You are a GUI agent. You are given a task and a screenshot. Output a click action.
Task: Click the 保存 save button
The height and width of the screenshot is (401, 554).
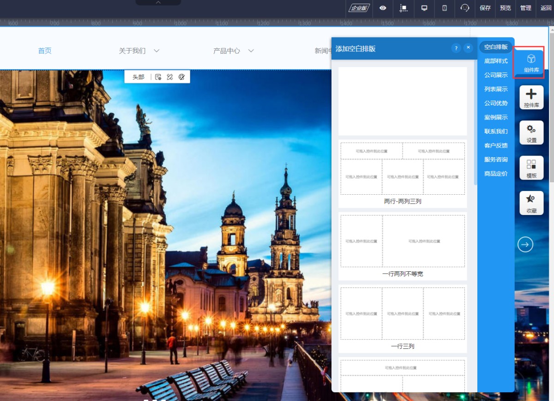pyautogui.click(x=485, y=8)
